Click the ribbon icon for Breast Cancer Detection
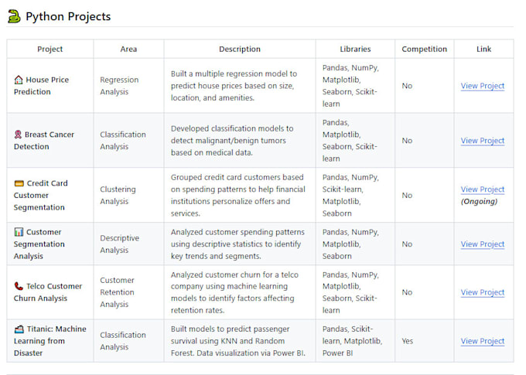This screenshot has height=375, width=526. [18, 135]
